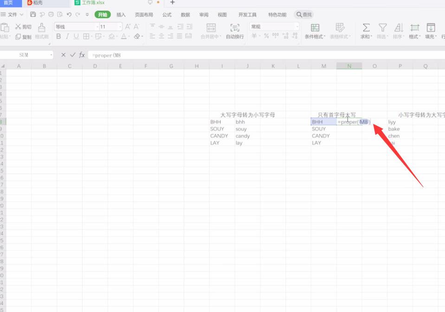Align text left in cell
445x312 pixels.
(152, 36)
